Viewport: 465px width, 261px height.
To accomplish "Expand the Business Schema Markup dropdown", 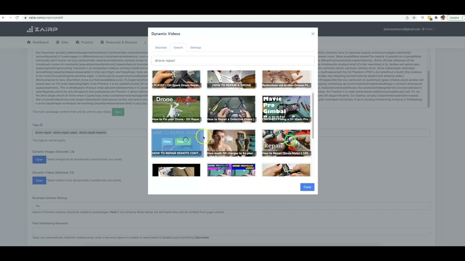I will pos(231,206).
